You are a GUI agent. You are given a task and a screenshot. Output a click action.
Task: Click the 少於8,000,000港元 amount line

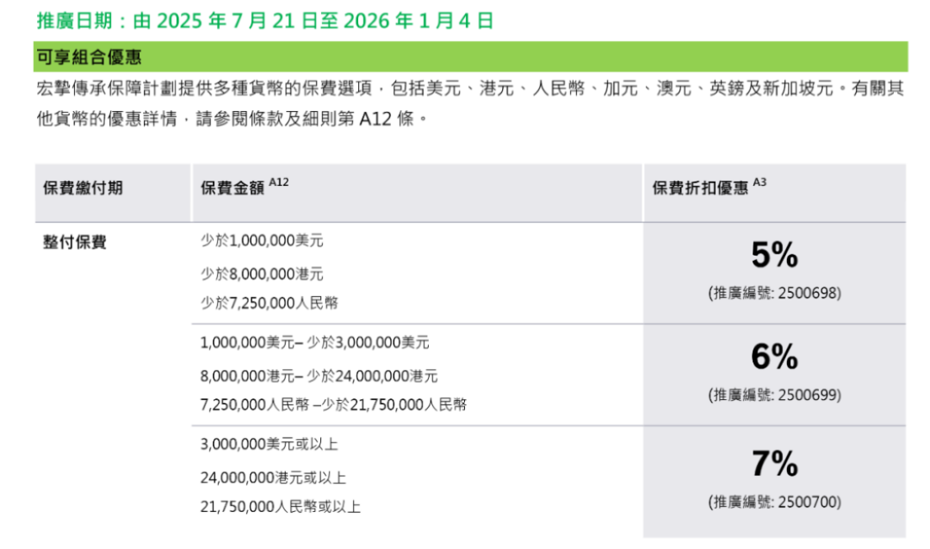(x=262, y=274)
